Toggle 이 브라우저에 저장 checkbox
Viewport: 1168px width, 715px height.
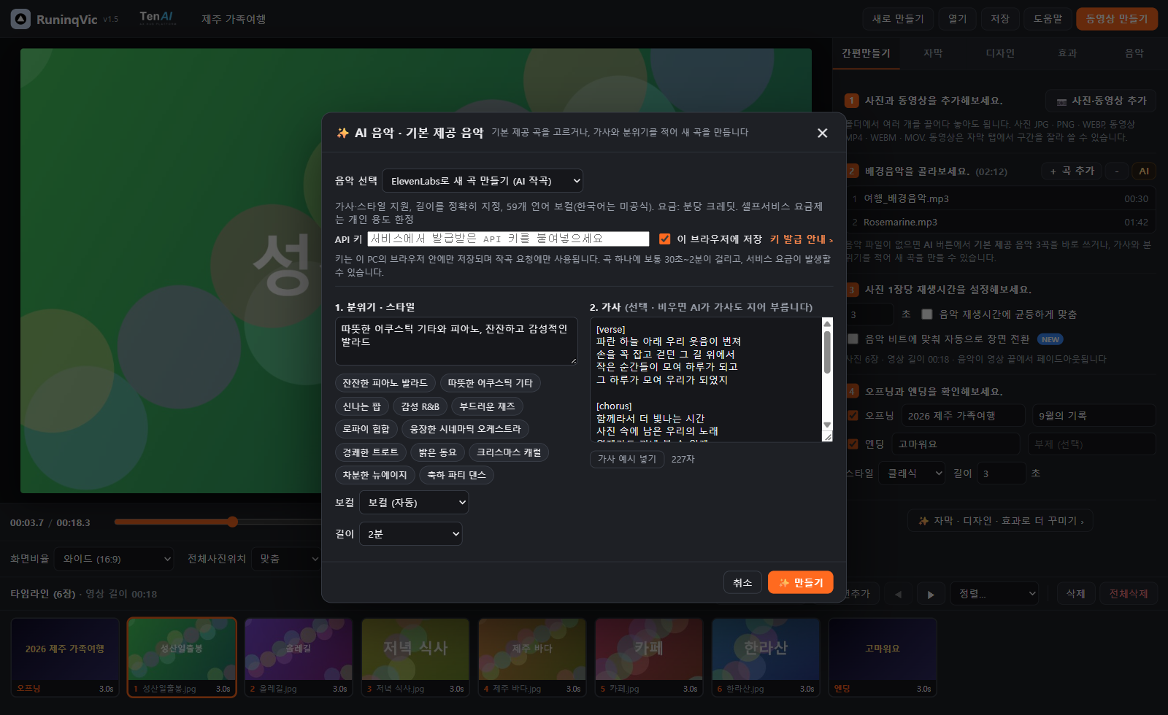click(664, 239)
